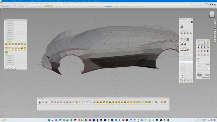The height and width of the screenshot is (122, 217).
Task: Open the Help menu
Action: tap(68, 3)
